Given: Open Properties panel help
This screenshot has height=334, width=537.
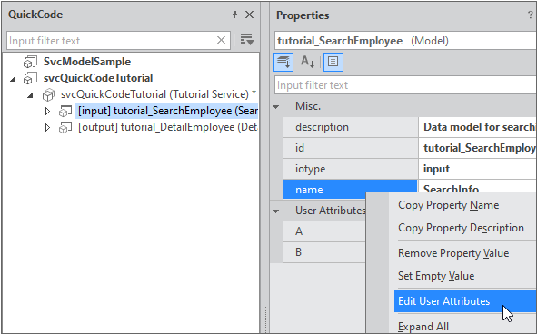Looking at the screenshot, I should pyautogui.click(x=530, y=15).
